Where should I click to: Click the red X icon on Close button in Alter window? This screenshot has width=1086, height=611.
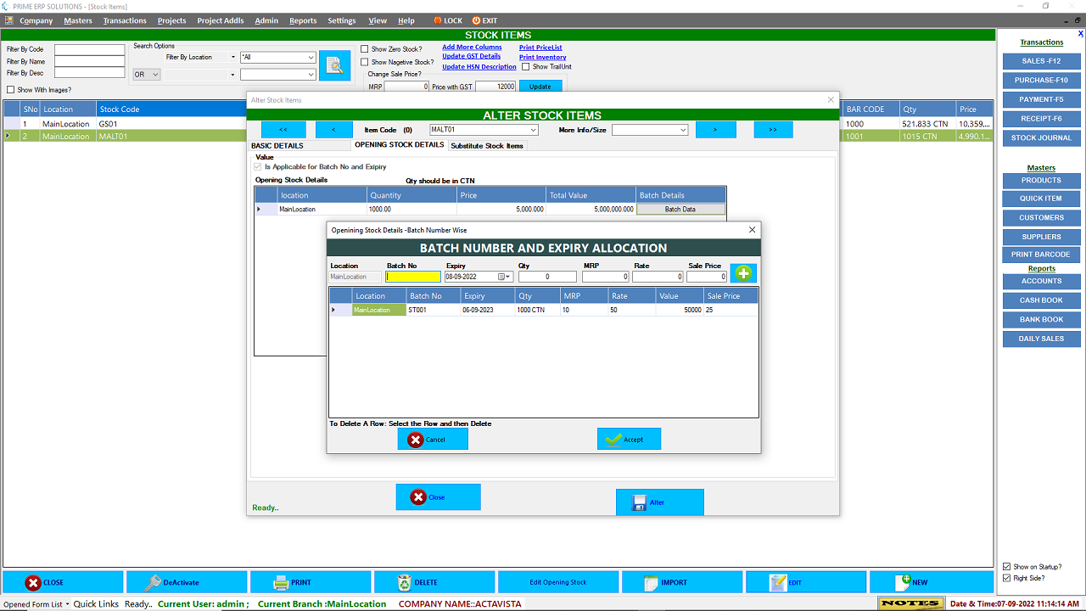pyautogui.click(x=418, y=497)
